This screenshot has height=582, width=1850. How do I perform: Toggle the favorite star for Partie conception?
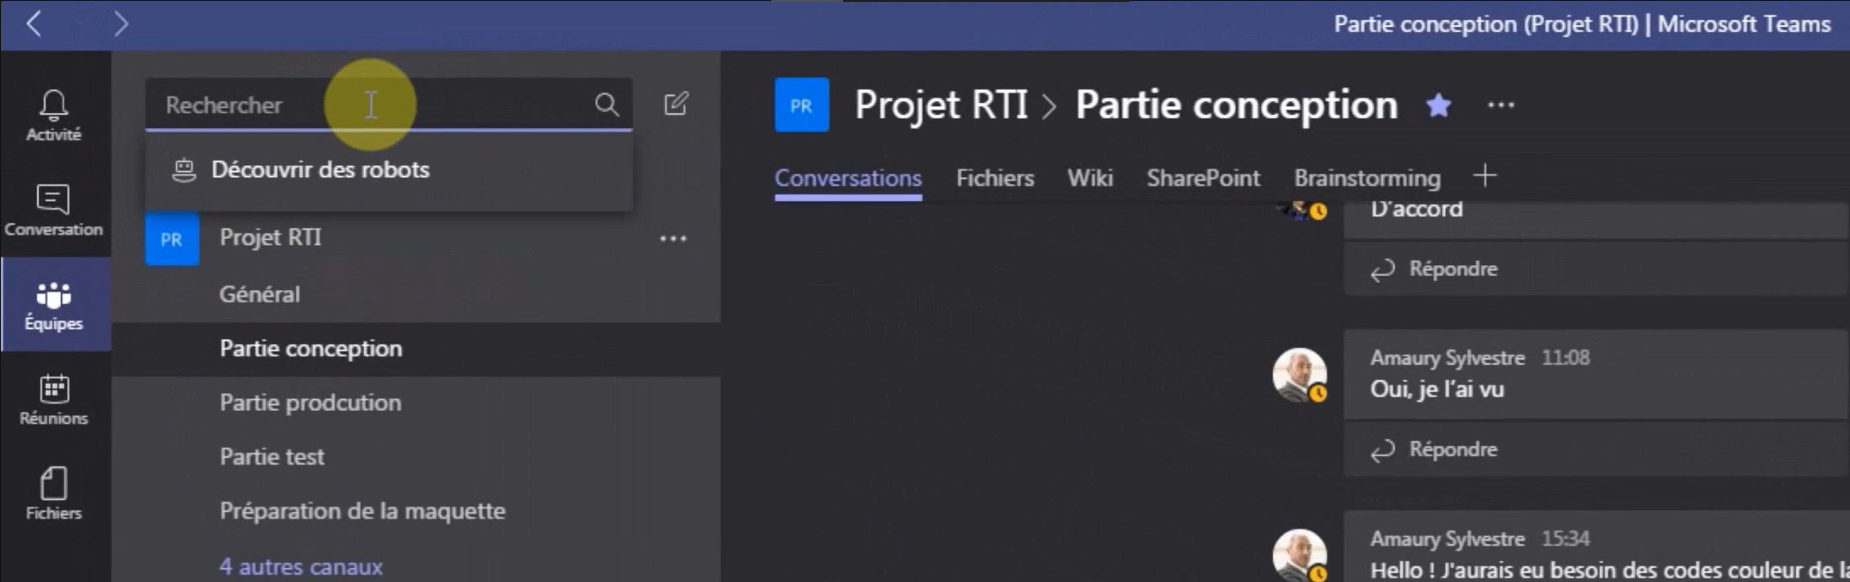[x=1438, y=106]
